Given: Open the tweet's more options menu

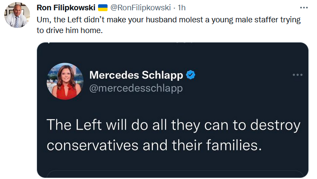Looking at the screenshot, I should [x=304, y=8].
